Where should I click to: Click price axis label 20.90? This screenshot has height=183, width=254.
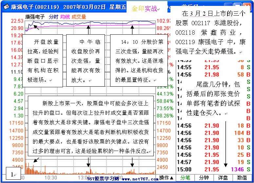click(17, 28)
